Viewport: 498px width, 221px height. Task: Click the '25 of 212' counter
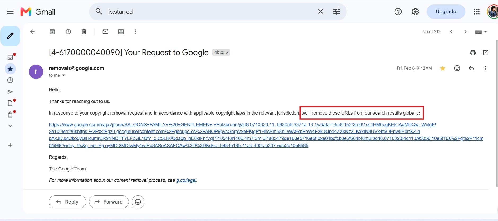(x=432, y=31)
